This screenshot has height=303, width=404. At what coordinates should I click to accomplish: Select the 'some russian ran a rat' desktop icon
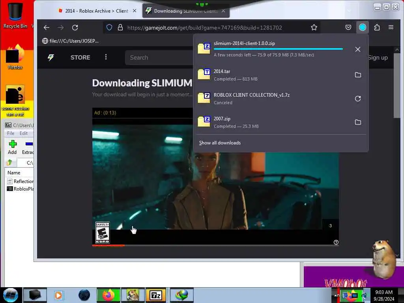[x=15, y=101]
